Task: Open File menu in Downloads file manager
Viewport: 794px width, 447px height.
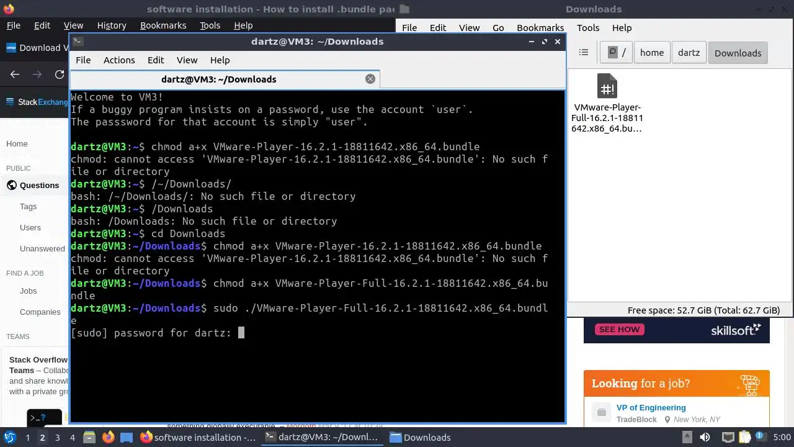Action: [409, 28]
